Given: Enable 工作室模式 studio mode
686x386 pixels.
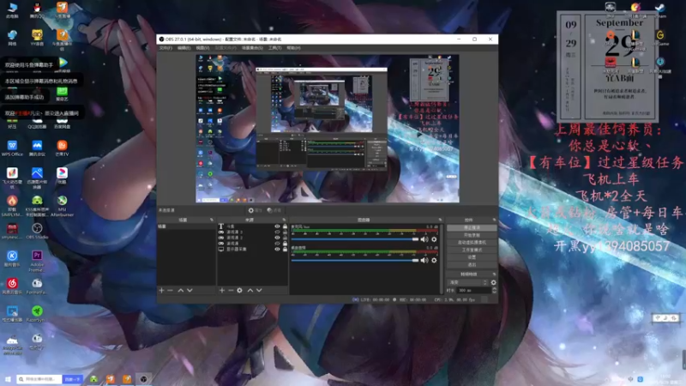Looking at the screenshot, I should tap(472, 250).
